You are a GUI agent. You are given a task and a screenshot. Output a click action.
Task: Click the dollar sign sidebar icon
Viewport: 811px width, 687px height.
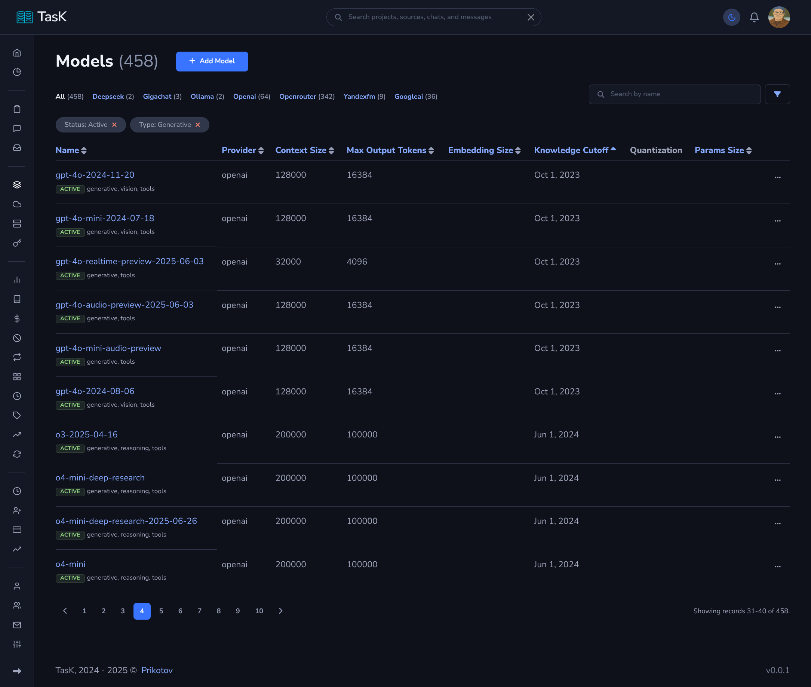(x=17, y=318)
